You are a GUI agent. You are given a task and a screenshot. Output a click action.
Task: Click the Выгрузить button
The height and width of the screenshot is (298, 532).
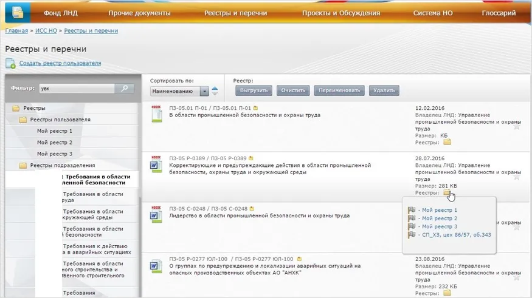click(254, 90)
